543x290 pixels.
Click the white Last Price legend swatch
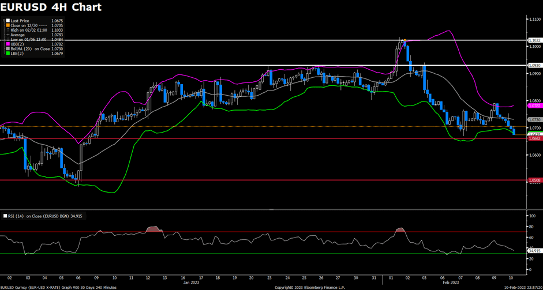8,21
